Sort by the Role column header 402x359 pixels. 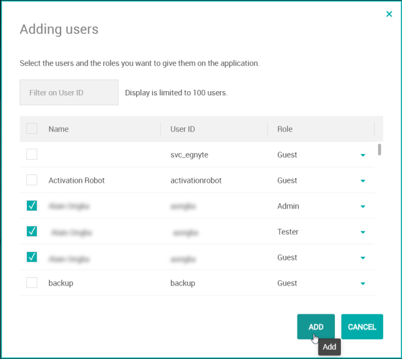click(x=285, y=129)
